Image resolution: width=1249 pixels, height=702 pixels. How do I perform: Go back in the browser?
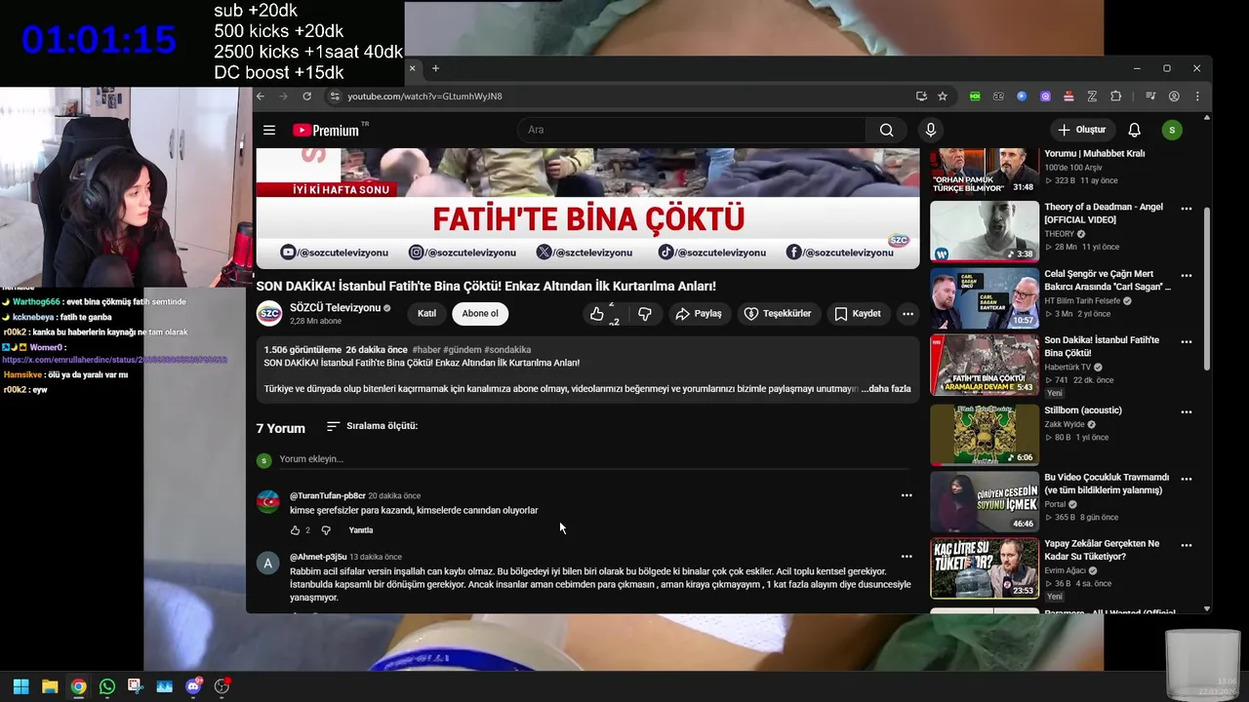(260, 96)
